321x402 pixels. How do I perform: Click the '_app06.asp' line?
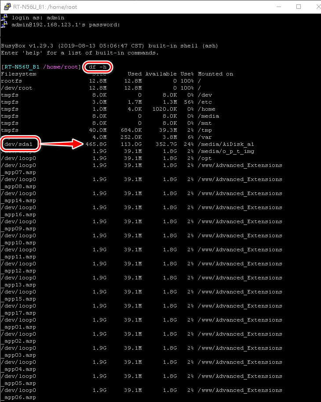coord(18,397)
